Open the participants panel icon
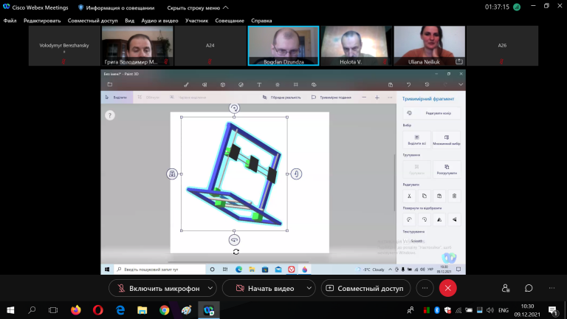Screen dimensions: 567x319 [506, 288]
